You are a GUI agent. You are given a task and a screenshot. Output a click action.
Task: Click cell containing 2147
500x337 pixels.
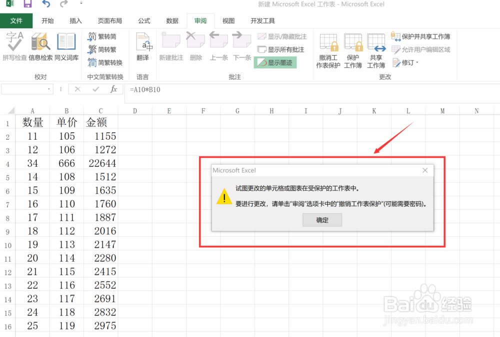click(x=101, y=244)
